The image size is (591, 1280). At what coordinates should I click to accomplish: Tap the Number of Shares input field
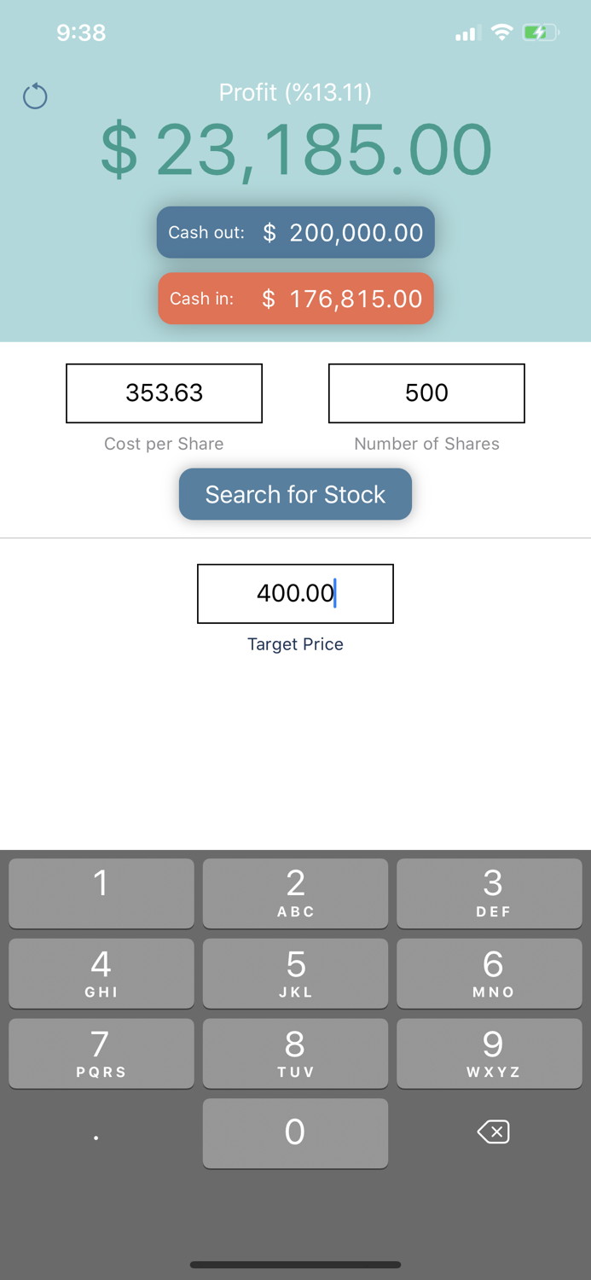426,393
